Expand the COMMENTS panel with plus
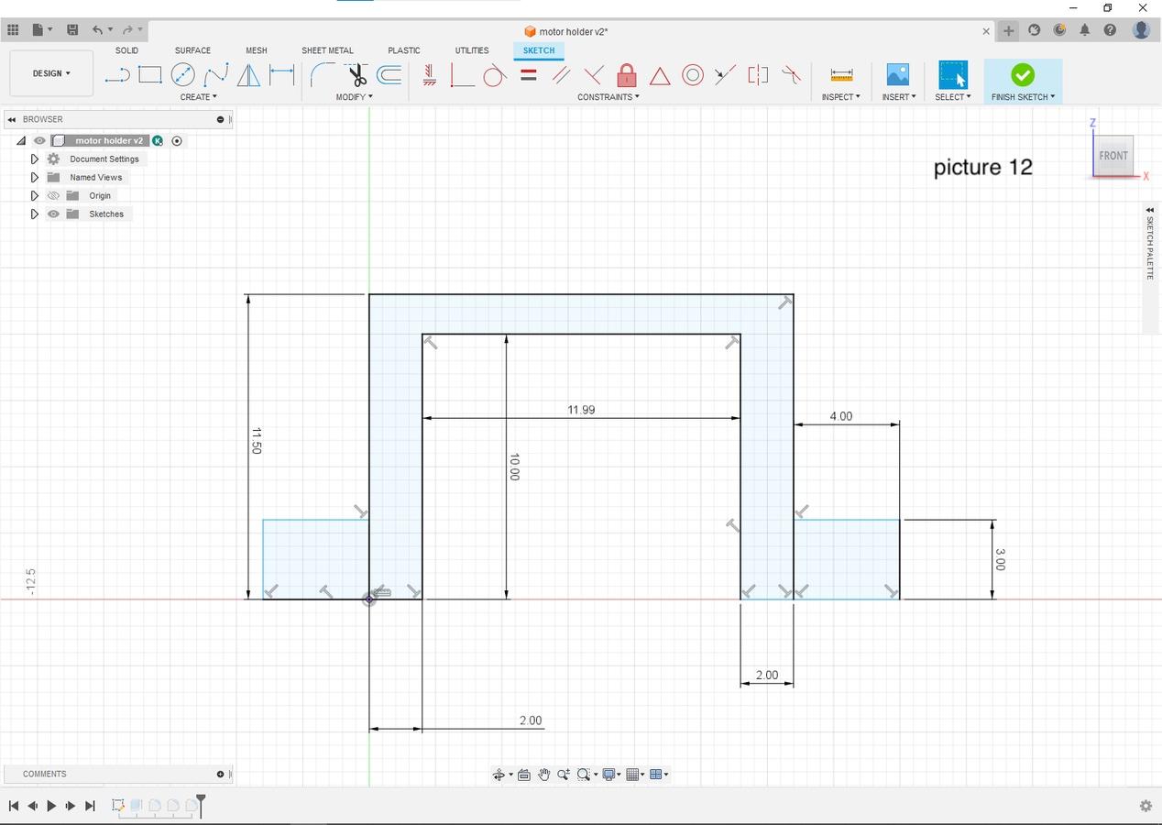The height and width of the screenshot is (825, 1162). (x=220, y=774)
